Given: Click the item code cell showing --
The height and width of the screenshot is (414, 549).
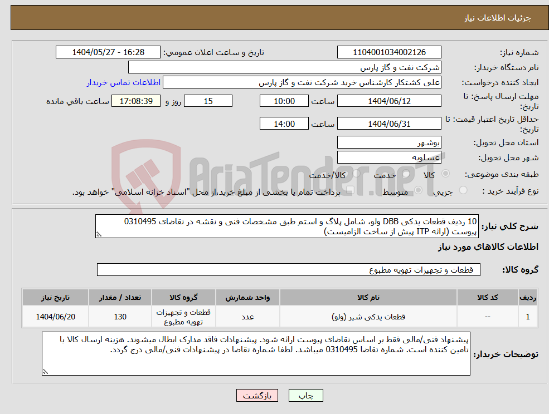Looking at the screenshot, I should click(487, 317).
